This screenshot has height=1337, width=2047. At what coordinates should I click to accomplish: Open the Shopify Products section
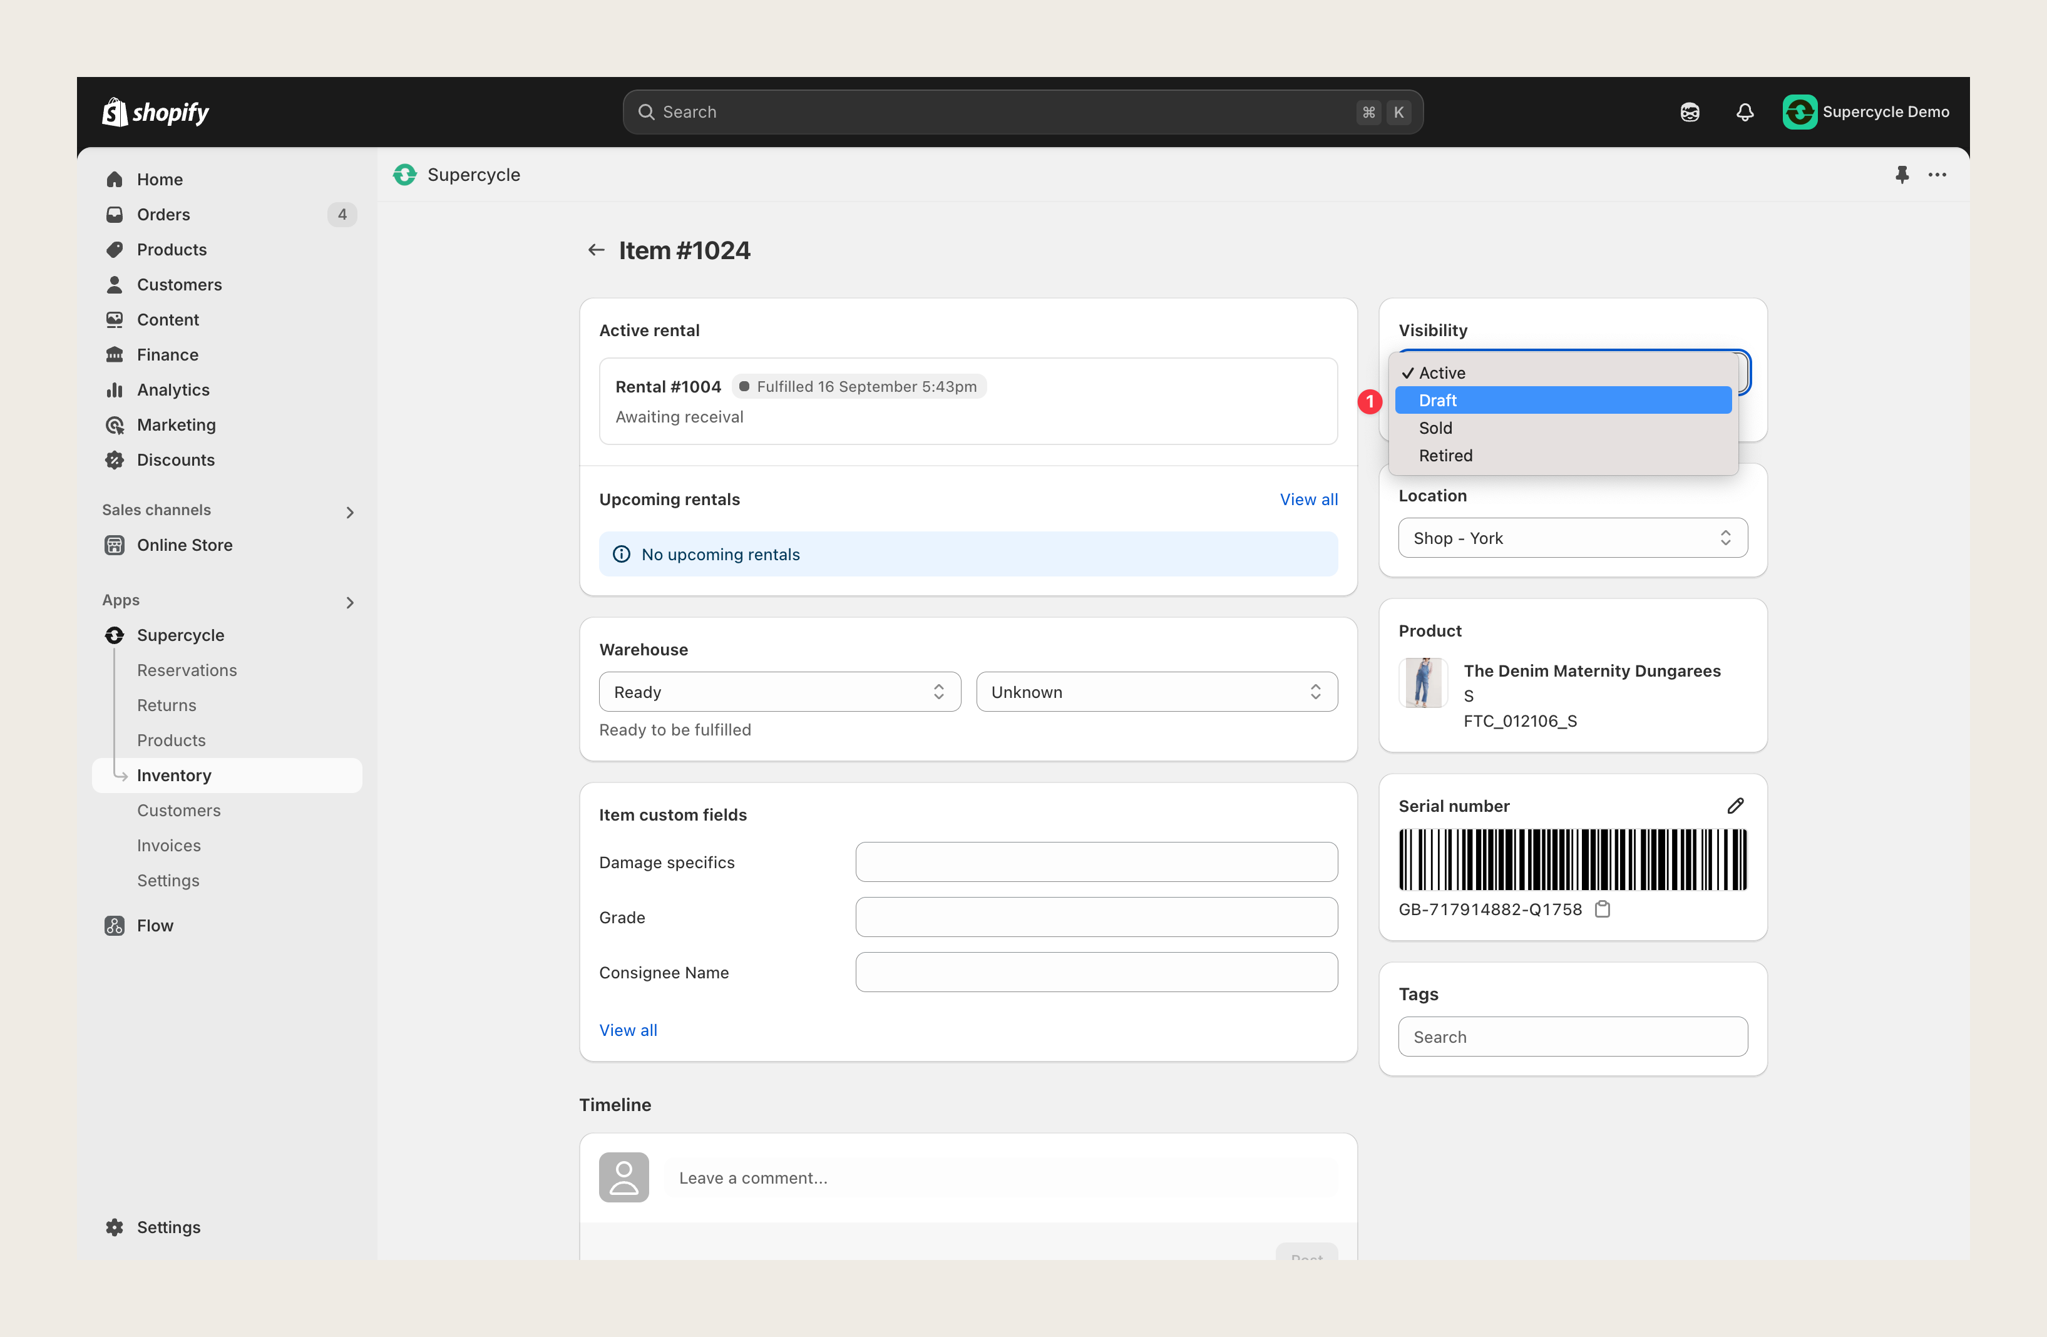171,249
